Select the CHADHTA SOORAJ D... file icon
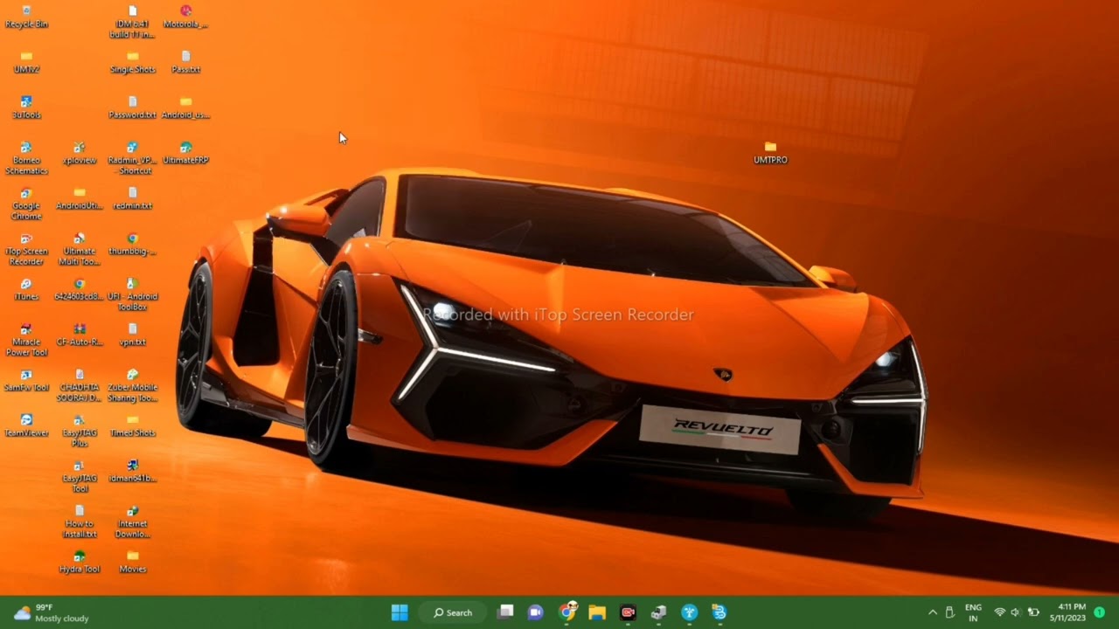 tap(80, 385)
